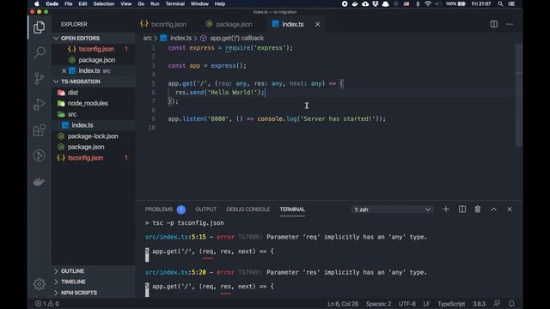Expand the Outline section
Screen dimensions: 550x309
(94, 271)
